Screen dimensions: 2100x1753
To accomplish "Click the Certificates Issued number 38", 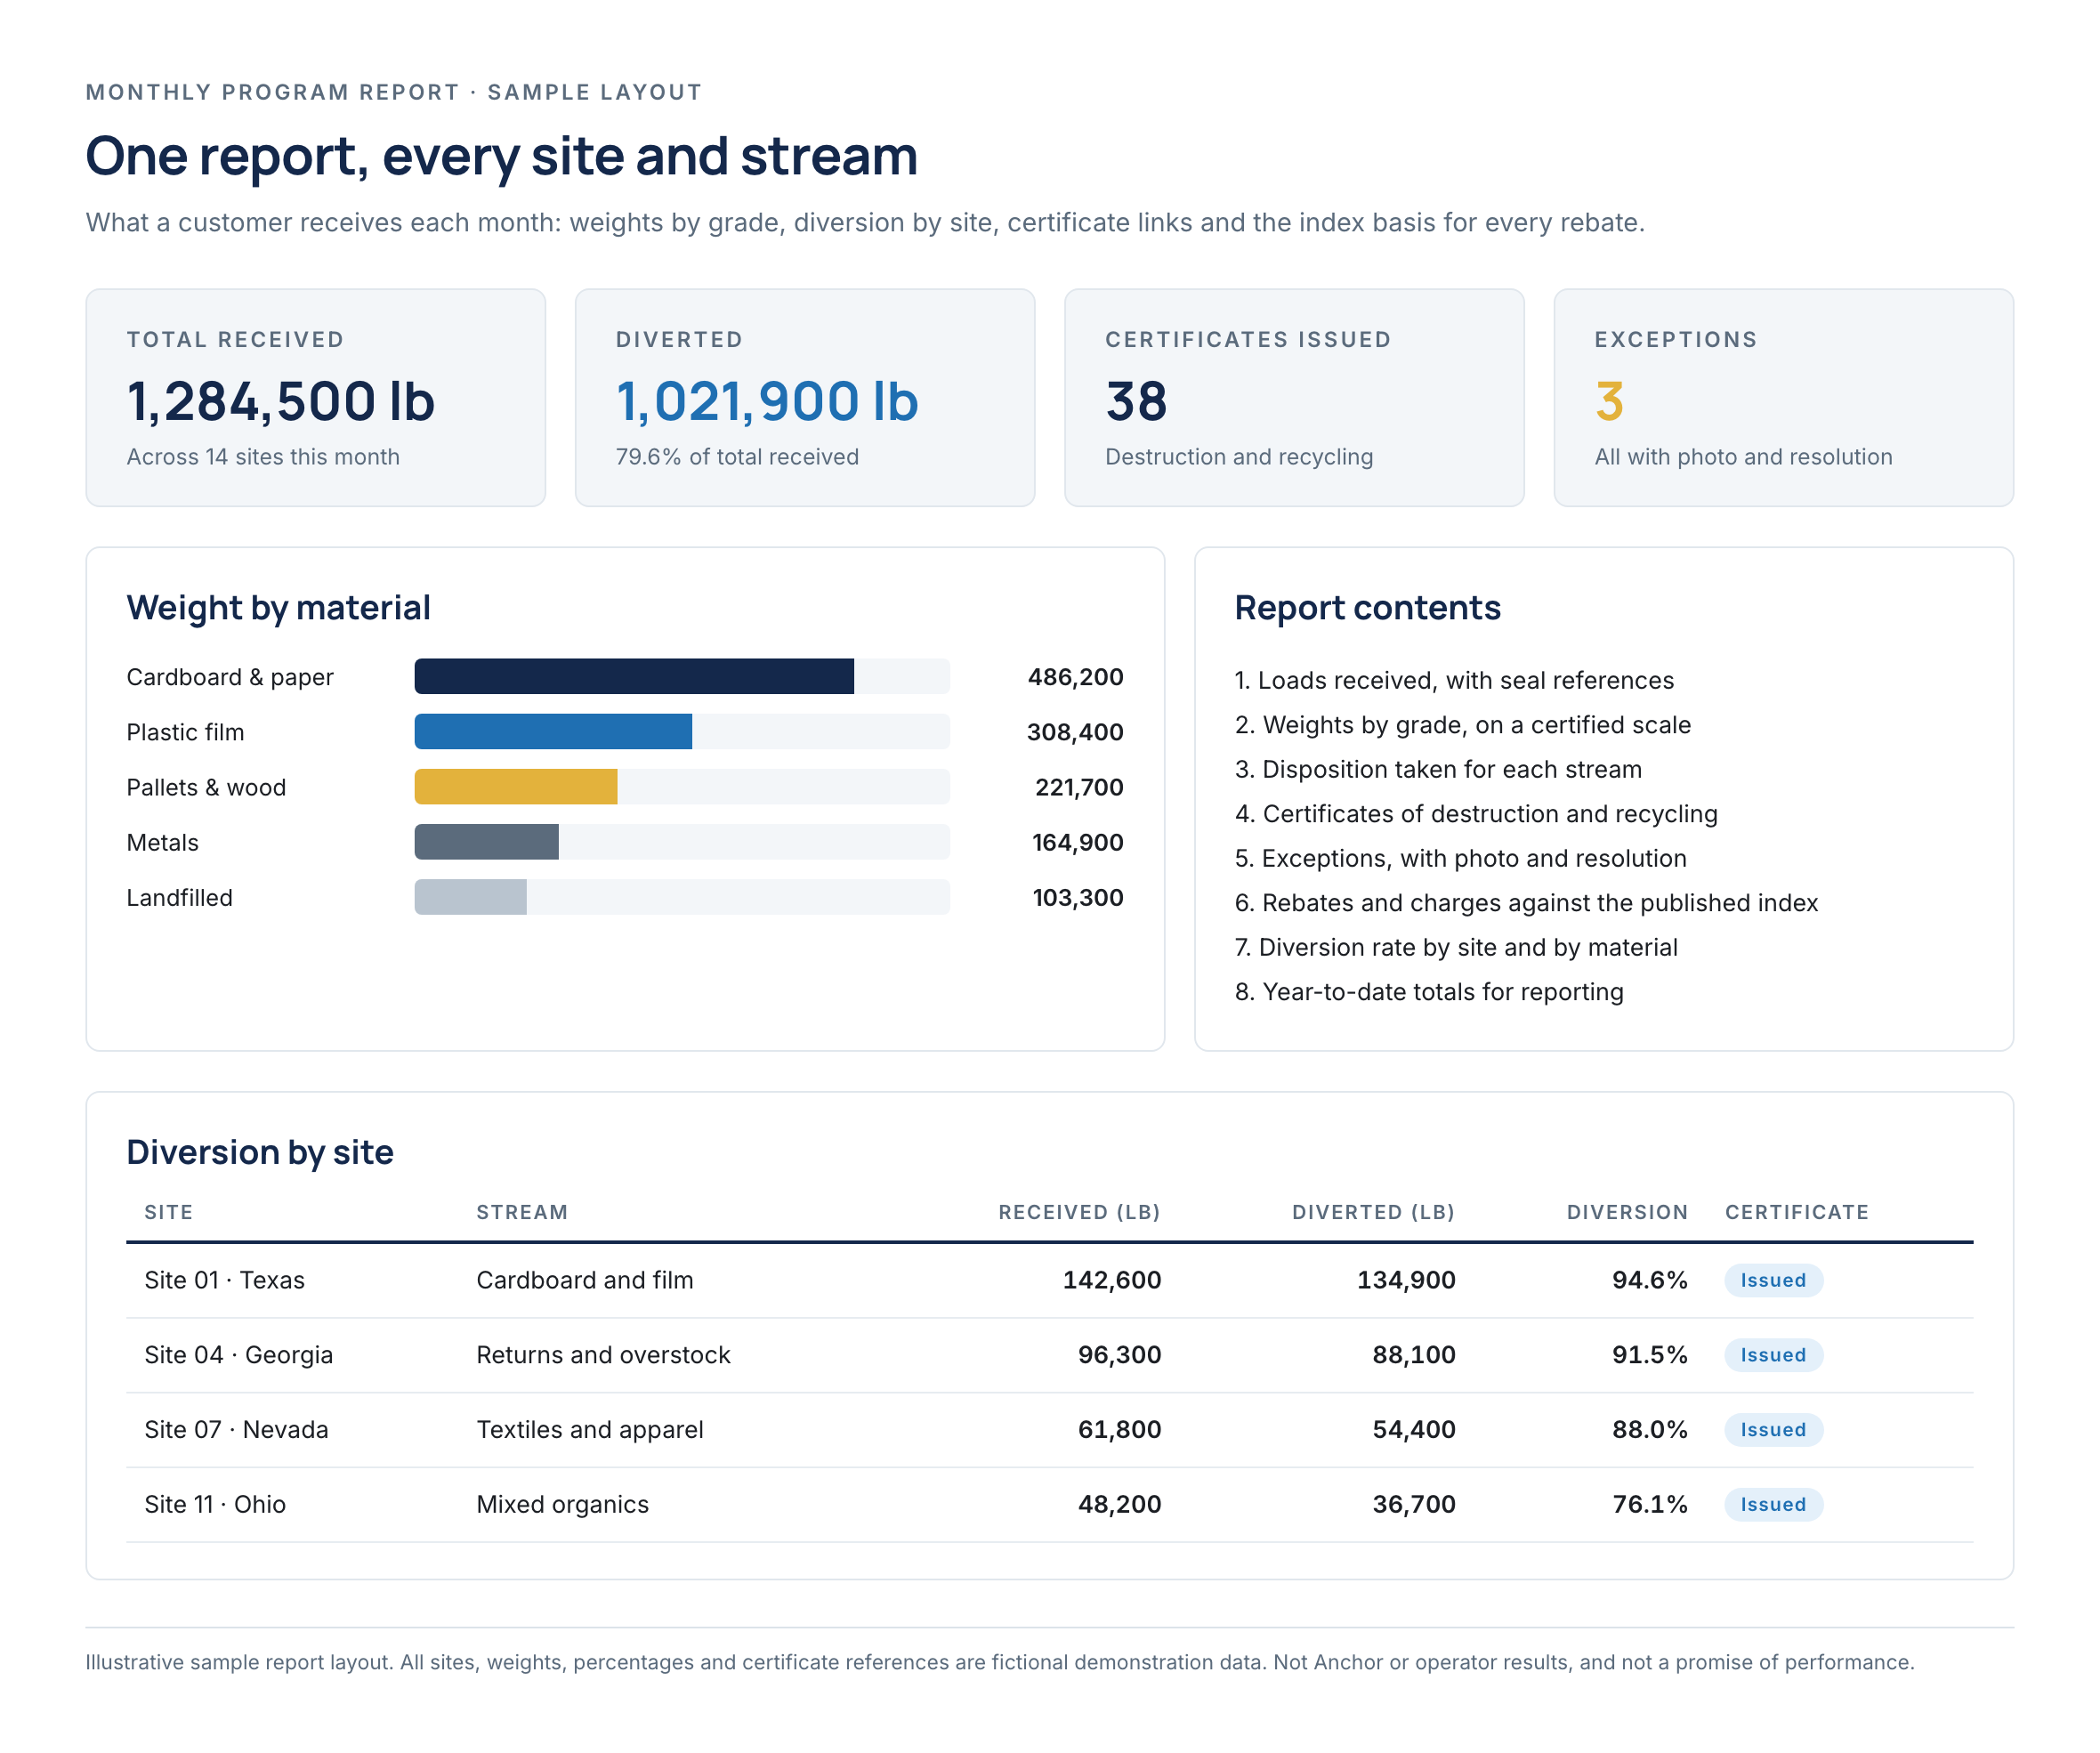I will click(x=1136, y=401).
